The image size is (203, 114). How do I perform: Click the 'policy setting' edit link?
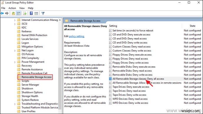click(77, 36)
